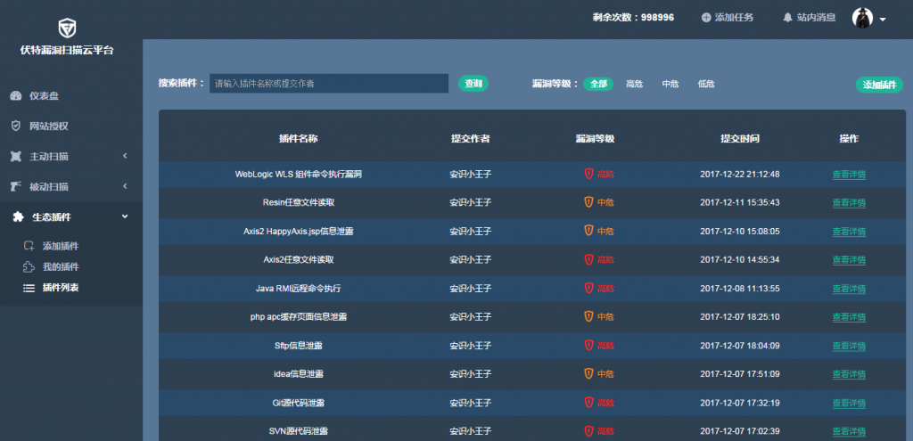The image size is (913, 441).
Task: Open 查看详情 for idea信息泄露
Action: coord(849,374)
